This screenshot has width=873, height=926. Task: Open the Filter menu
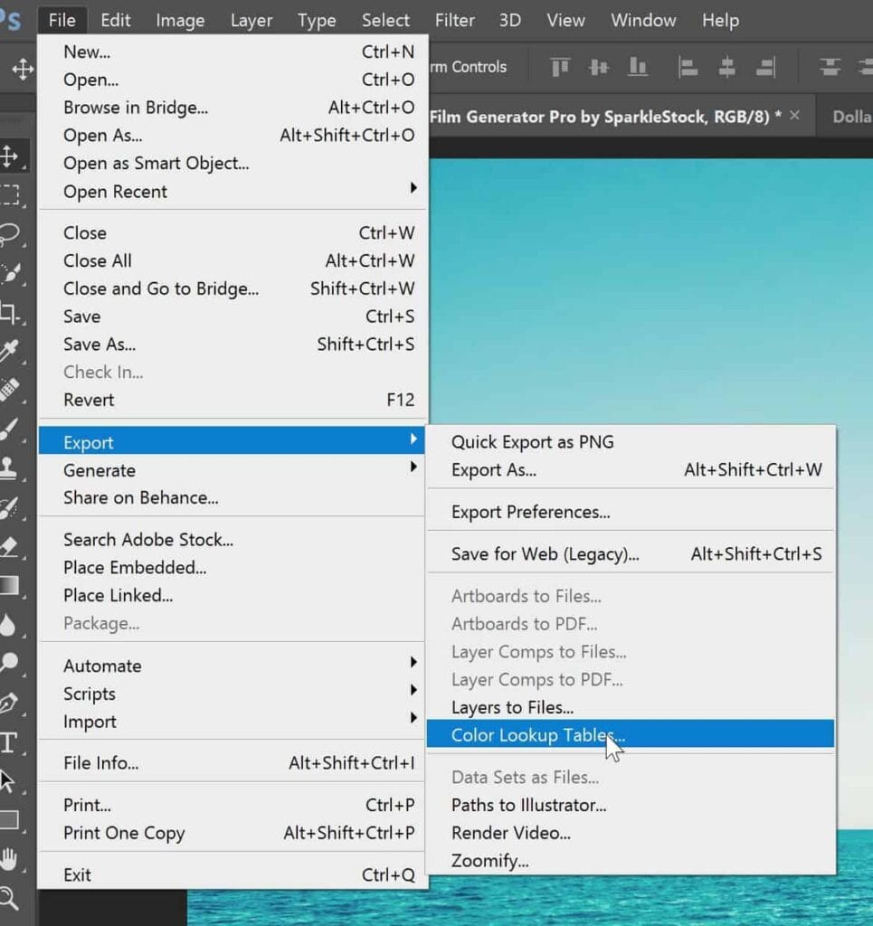click(x=455, y=20)
